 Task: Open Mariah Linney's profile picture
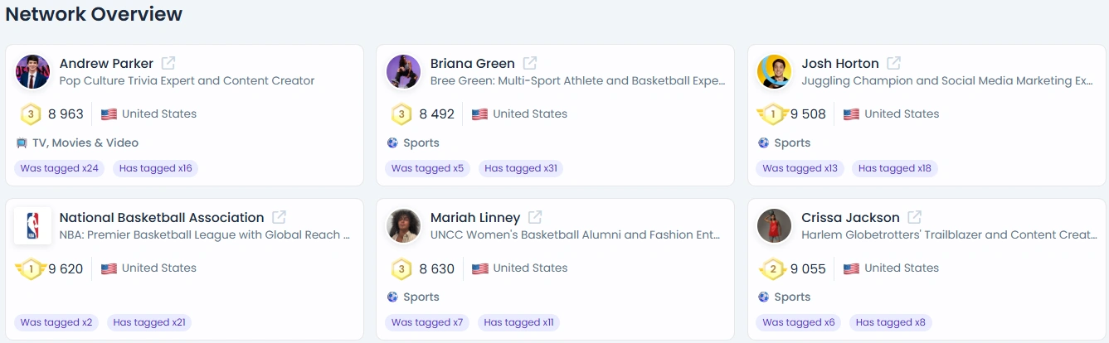click(404, 225)
